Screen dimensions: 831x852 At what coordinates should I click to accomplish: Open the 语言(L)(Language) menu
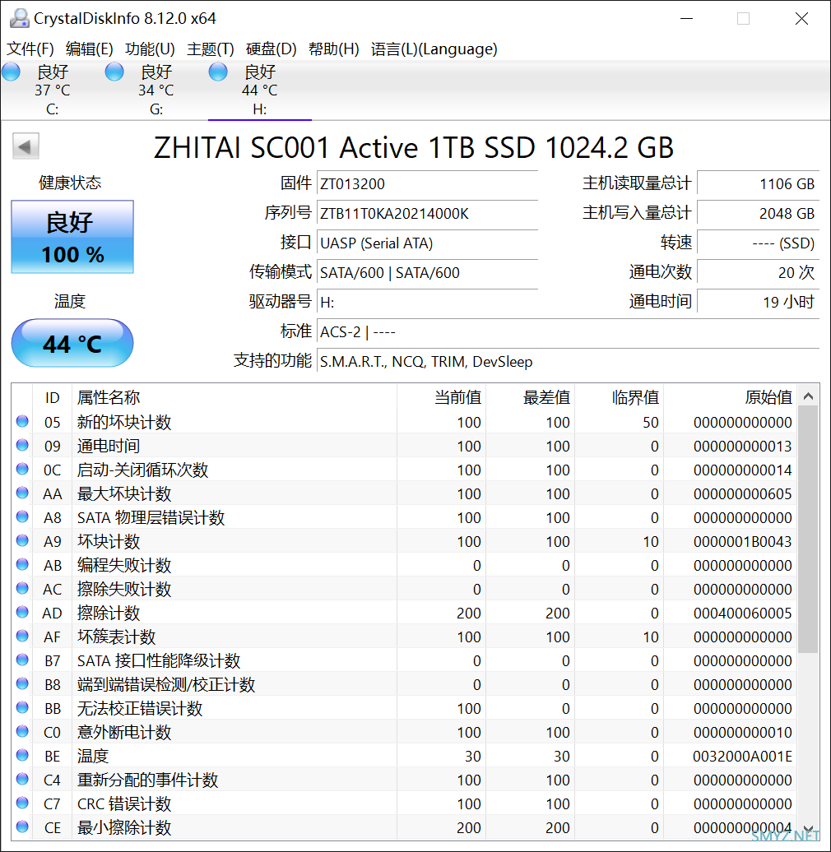434,49
